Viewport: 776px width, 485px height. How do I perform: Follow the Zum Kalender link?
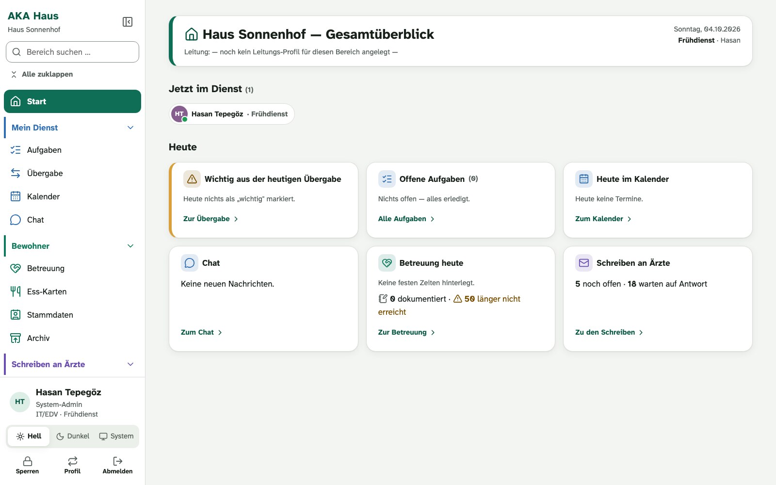pyautogui.click(x=603, y=219)
